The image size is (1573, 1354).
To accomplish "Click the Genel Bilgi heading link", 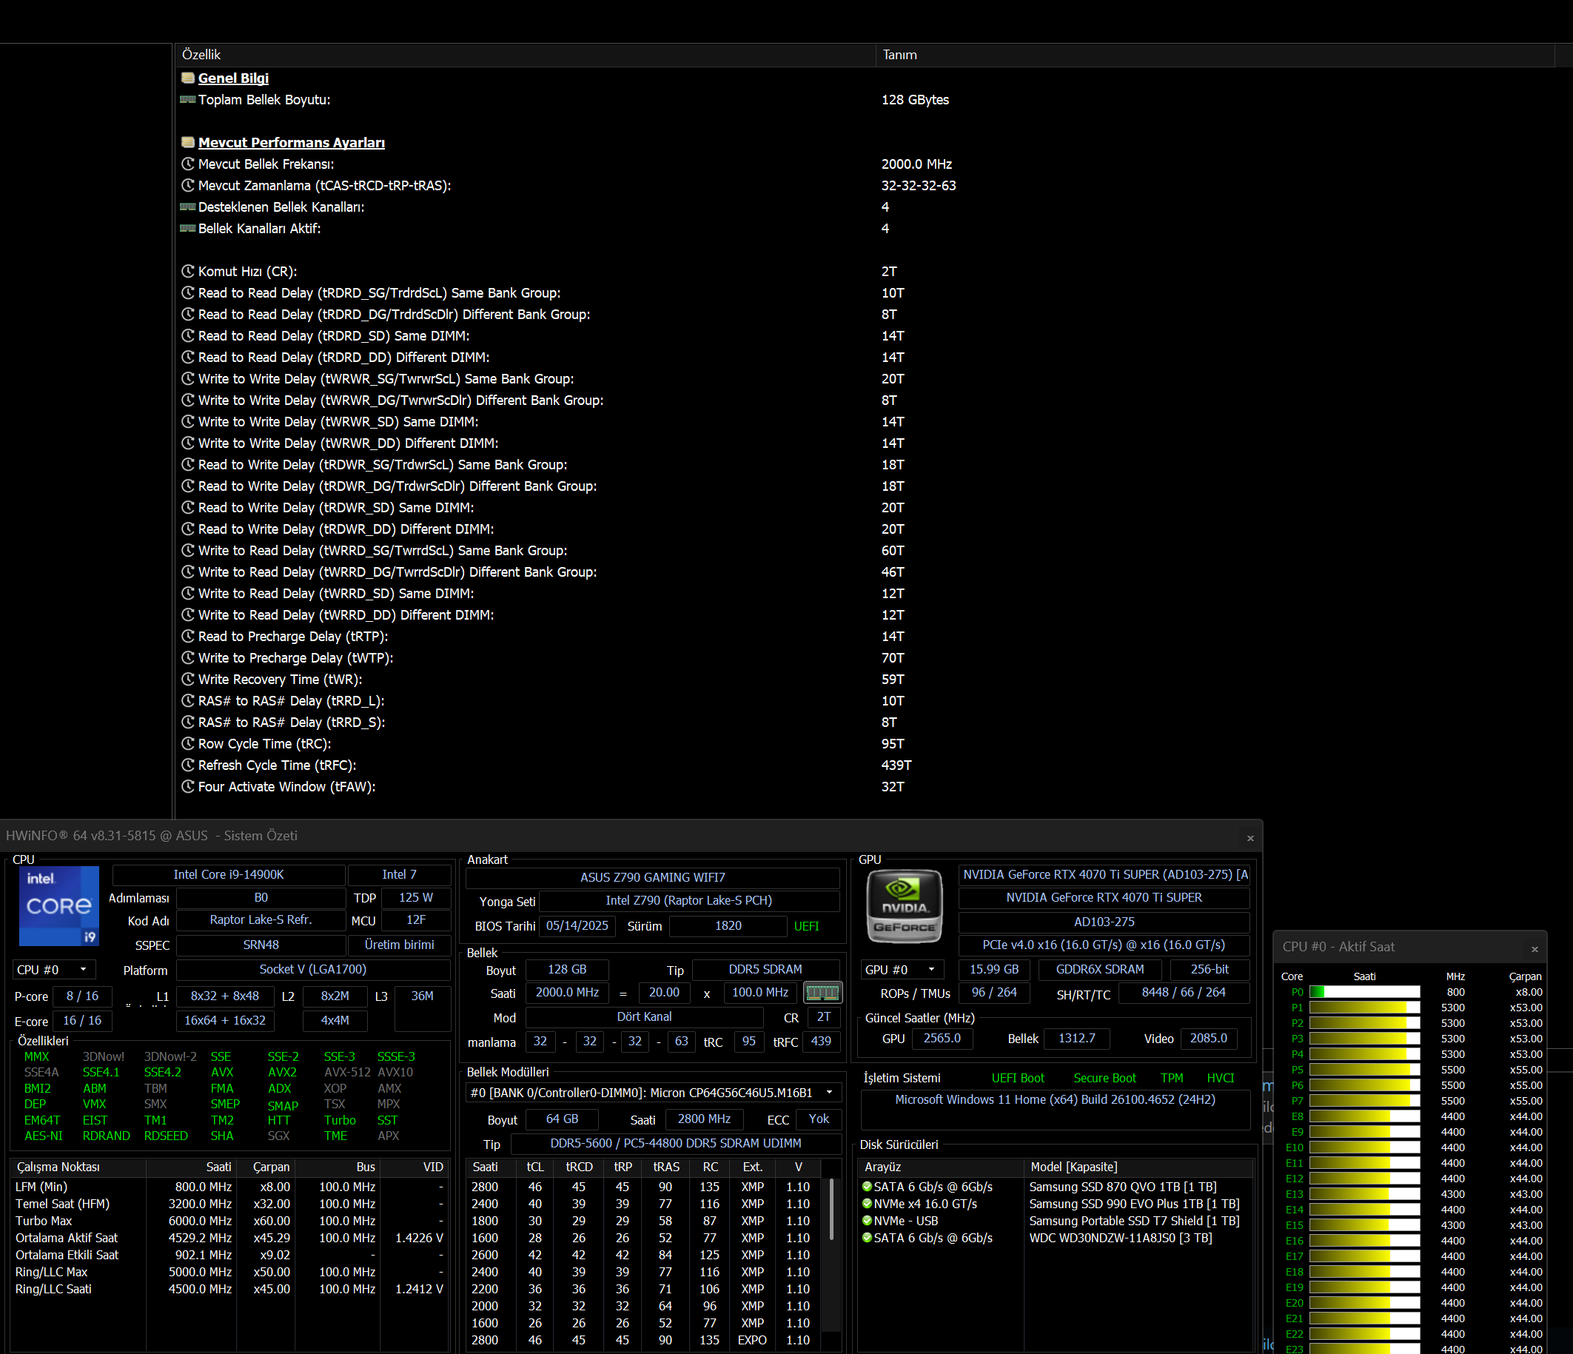I will tap(233, 78).
